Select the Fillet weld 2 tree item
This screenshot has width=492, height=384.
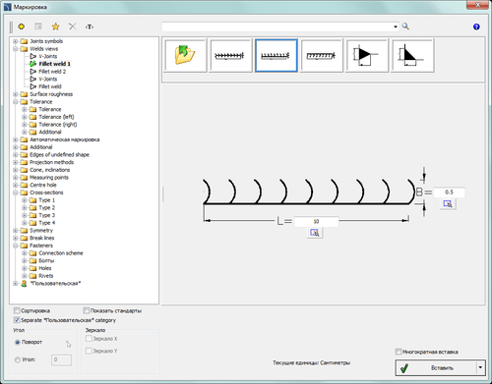click(x=52, y=72)
